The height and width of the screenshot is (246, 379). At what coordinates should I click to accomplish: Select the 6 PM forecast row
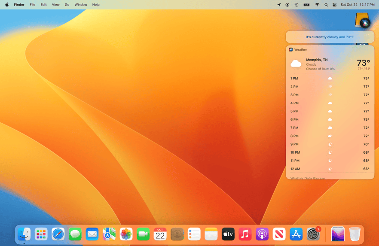pyautogui.click(x=330, y=119)
